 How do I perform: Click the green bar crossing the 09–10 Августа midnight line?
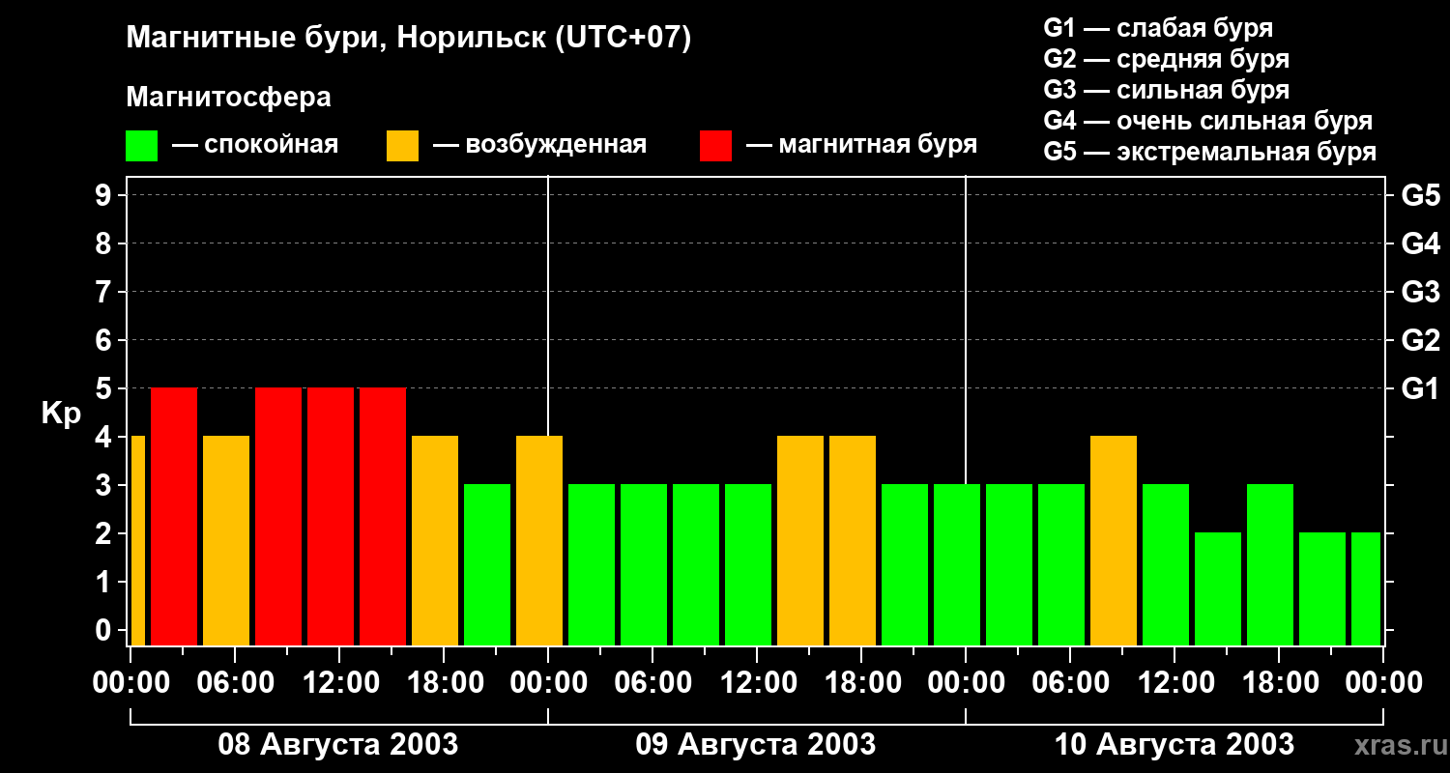(x=957, y=564)
